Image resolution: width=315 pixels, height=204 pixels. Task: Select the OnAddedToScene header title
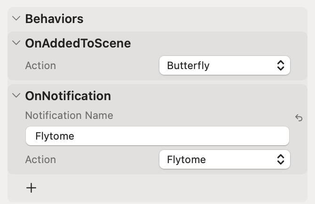(78, 43)
